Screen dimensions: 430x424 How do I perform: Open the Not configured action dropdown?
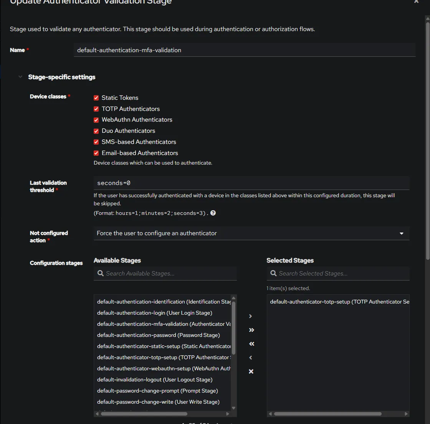click(x=251, y=233)
